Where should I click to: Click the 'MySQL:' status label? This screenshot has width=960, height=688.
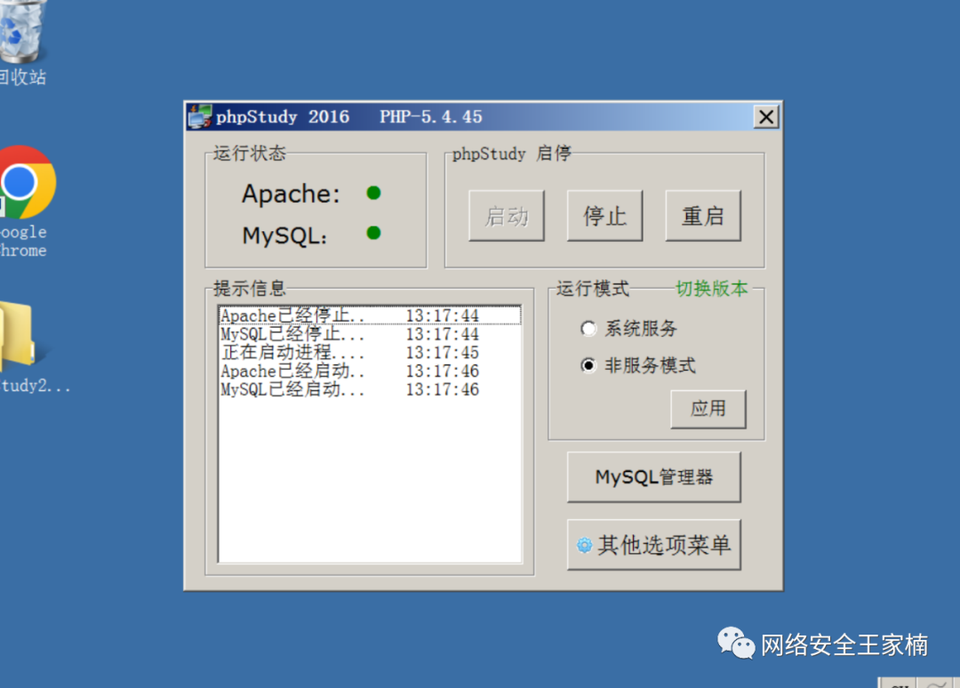[x=284, y=235]
